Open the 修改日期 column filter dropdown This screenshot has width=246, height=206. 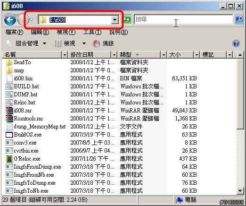click(114, 55)
